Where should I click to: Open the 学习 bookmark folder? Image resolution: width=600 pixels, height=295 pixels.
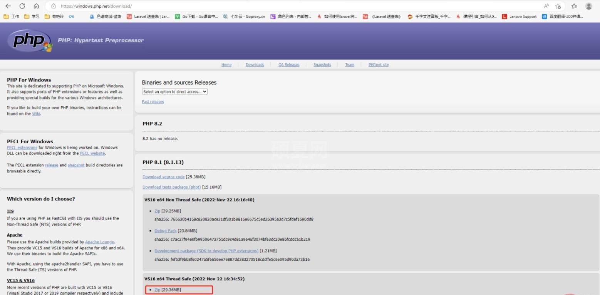pyautogui.click(x=32, y=17)
